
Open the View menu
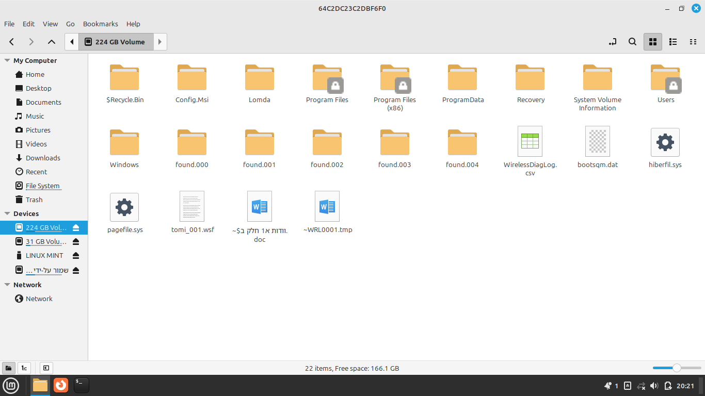pyautogui.click(x=50, y=24)
